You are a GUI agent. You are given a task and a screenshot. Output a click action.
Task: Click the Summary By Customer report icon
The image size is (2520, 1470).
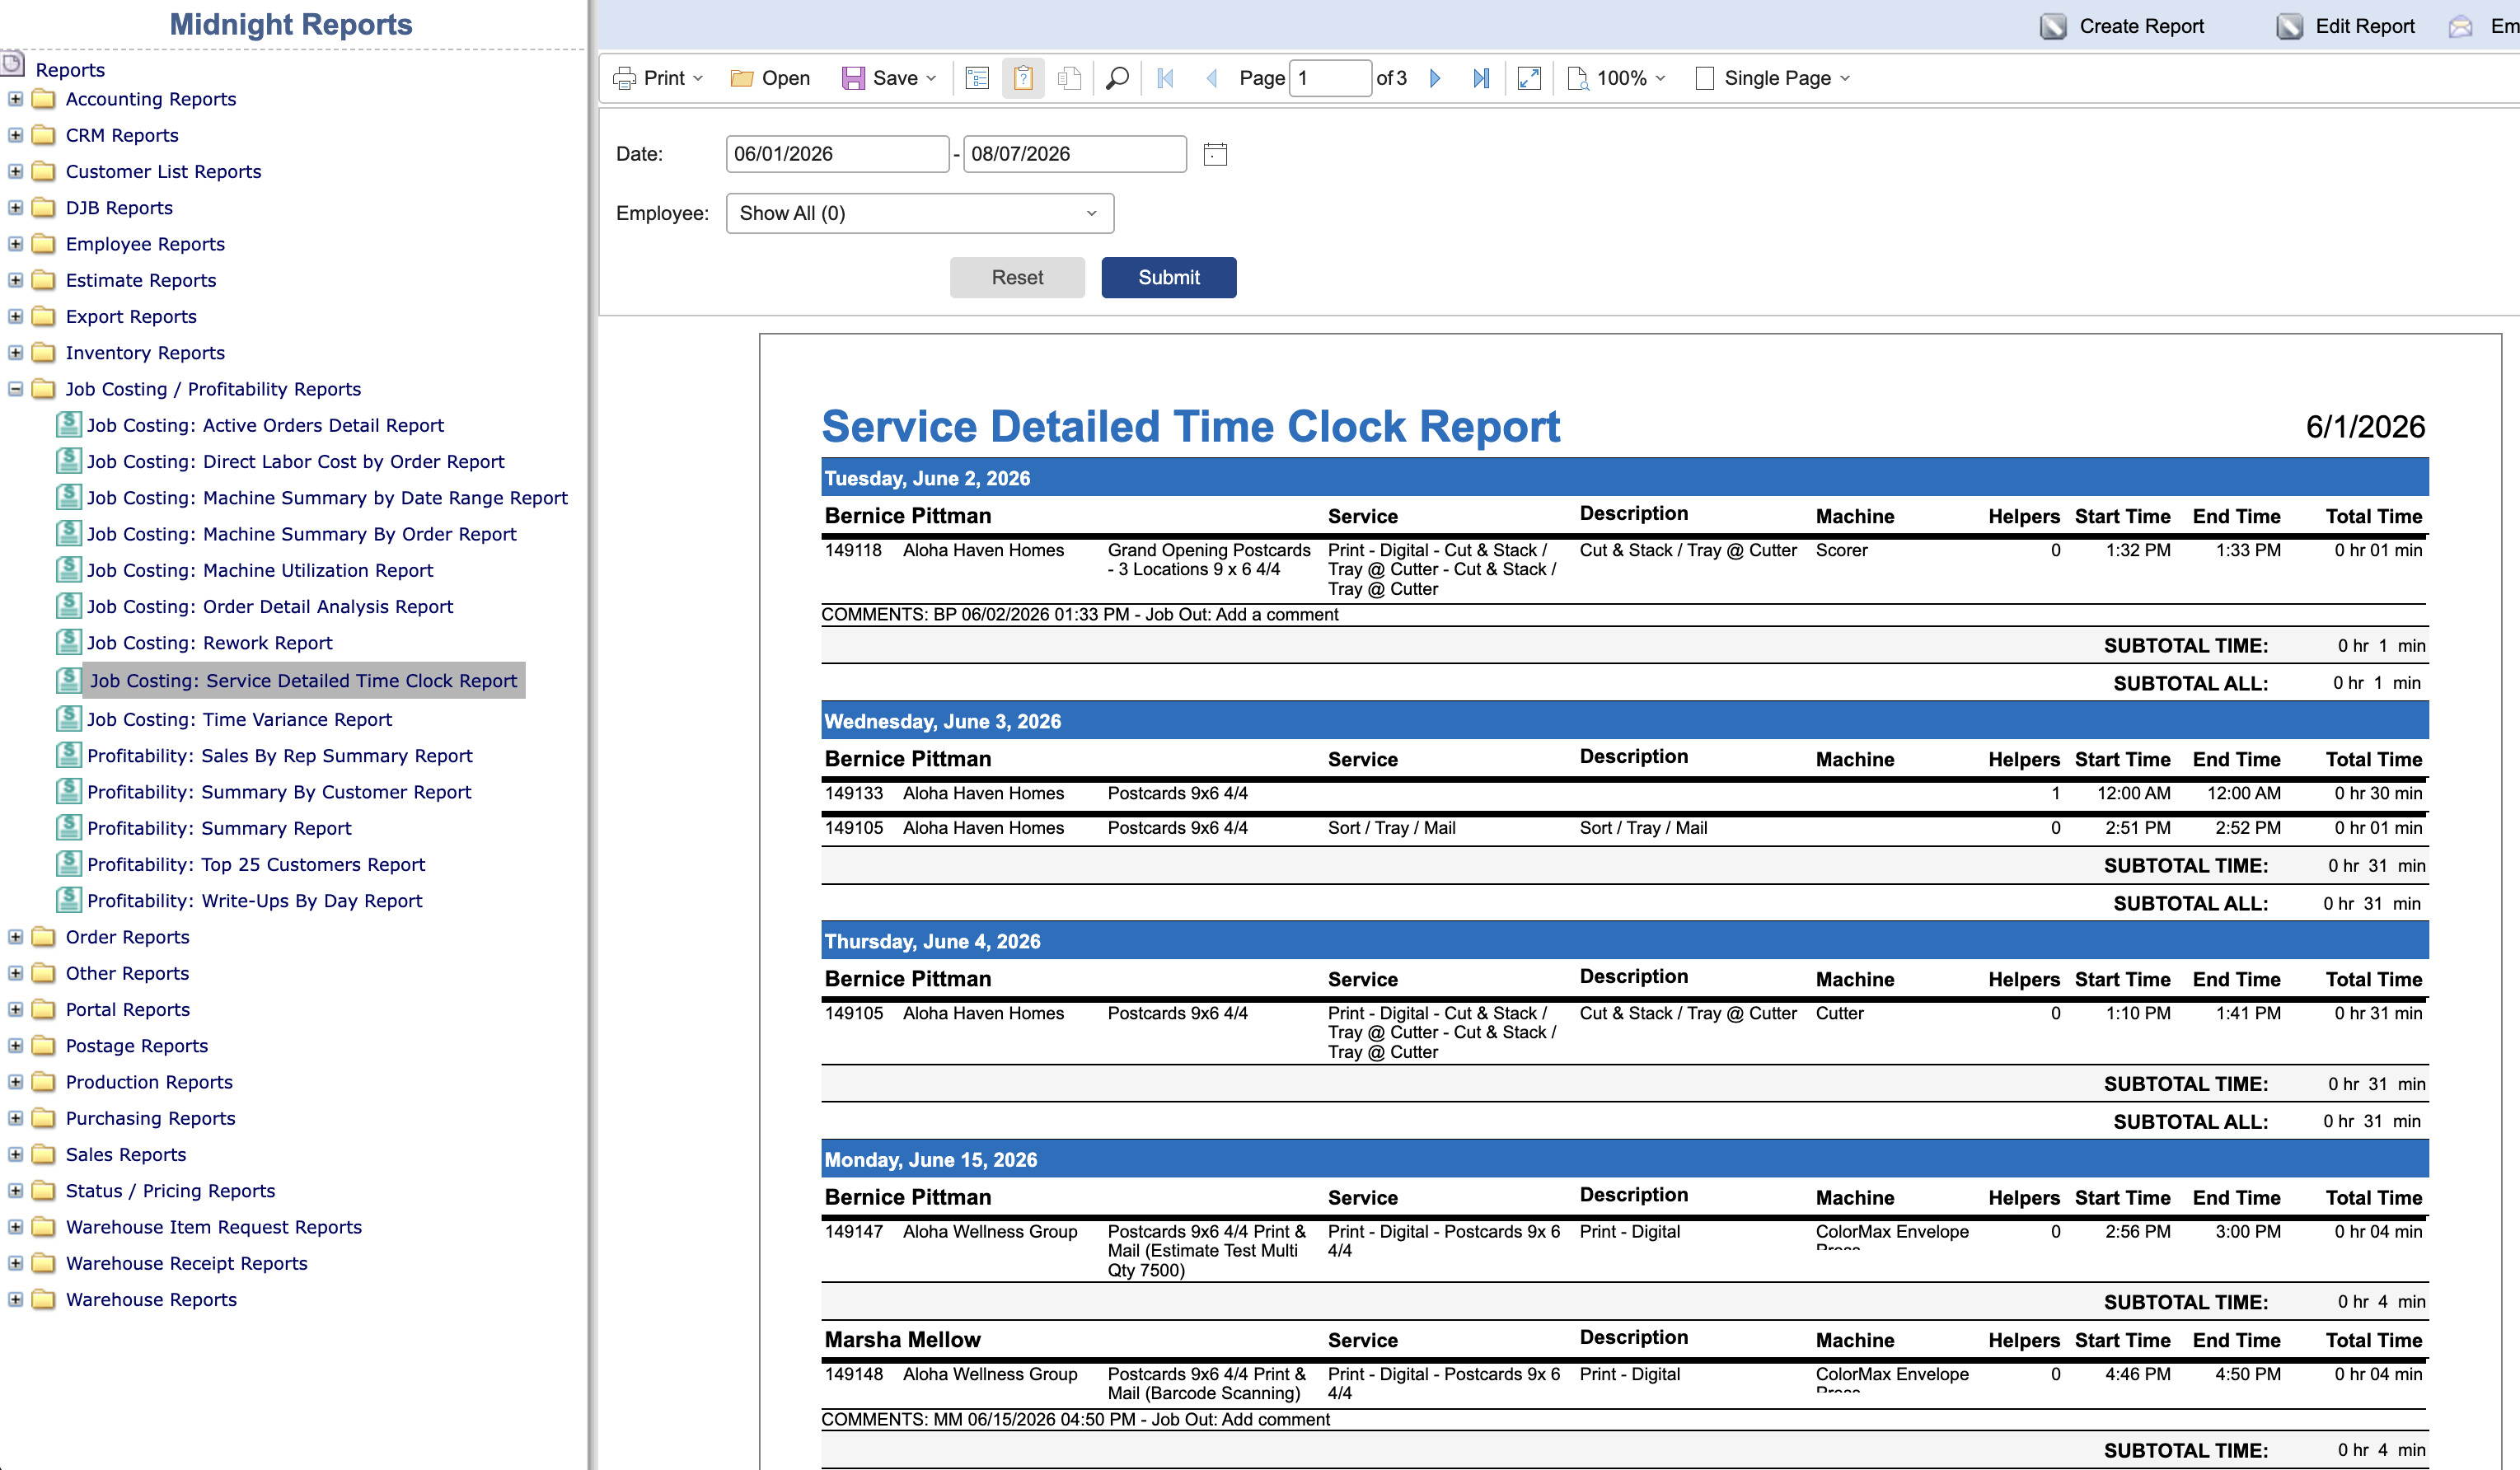coord(68,791)
